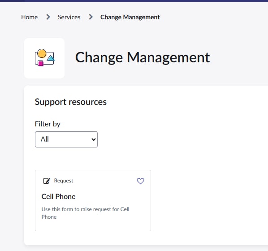Click the Cell Phone card description text
Image resolution: width=268 pixels, height=251 pixels.
point(85,213)
